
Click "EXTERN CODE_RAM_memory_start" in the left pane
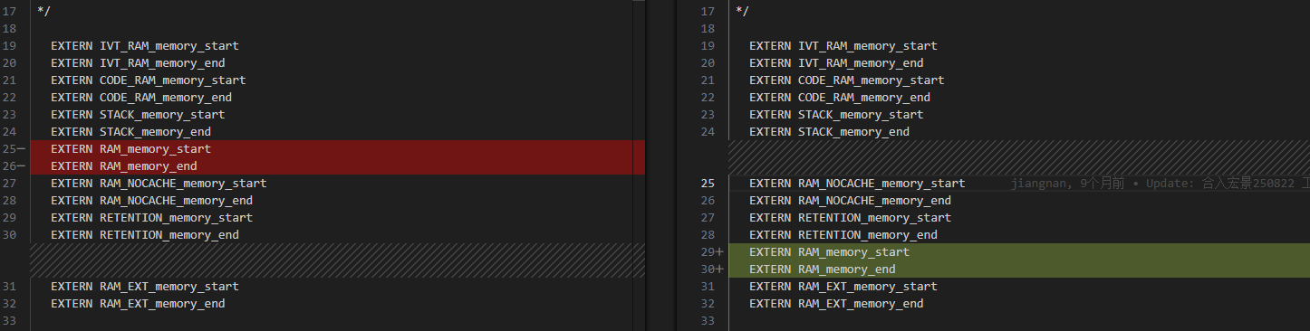point(149,80)
